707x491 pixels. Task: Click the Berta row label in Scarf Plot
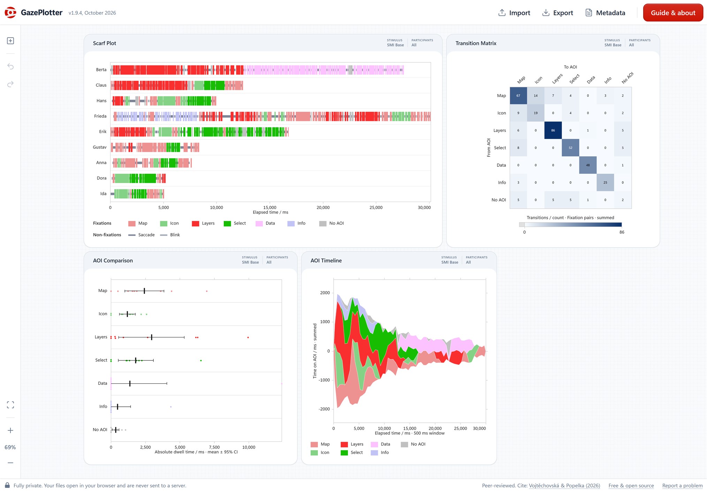(x=101, y=70)
